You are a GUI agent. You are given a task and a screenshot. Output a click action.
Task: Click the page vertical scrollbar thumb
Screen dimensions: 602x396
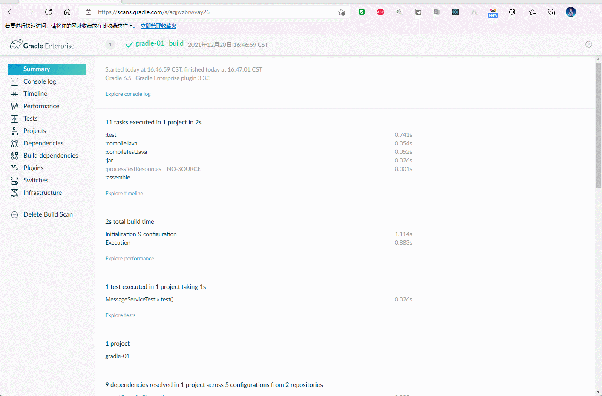(x=598, y=125)
